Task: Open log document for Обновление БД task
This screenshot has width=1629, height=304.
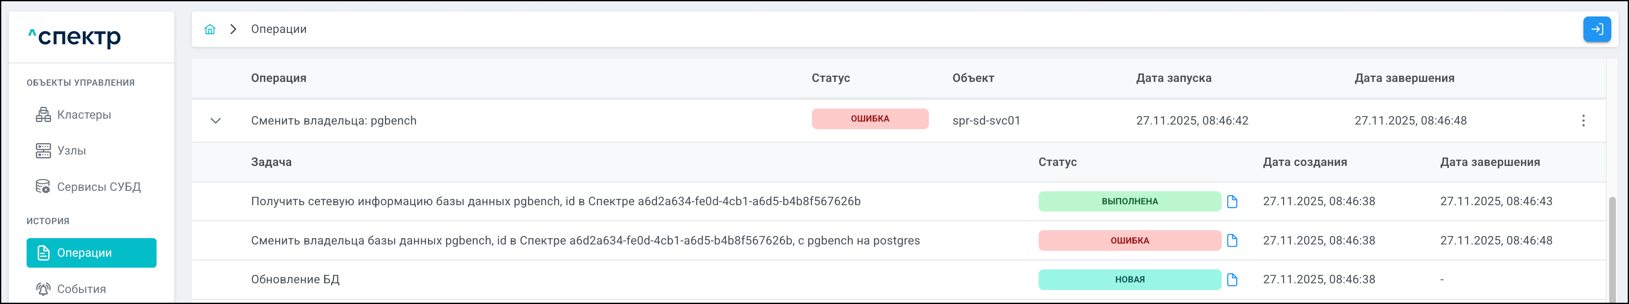Action: [x=1232, y=280]
